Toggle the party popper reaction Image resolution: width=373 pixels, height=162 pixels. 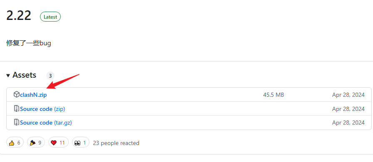point(36,143)
